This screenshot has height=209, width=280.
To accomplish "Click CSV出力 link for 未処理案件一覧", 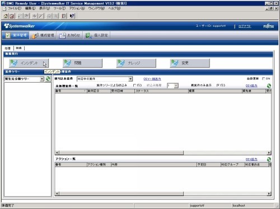I will [251, 85].
